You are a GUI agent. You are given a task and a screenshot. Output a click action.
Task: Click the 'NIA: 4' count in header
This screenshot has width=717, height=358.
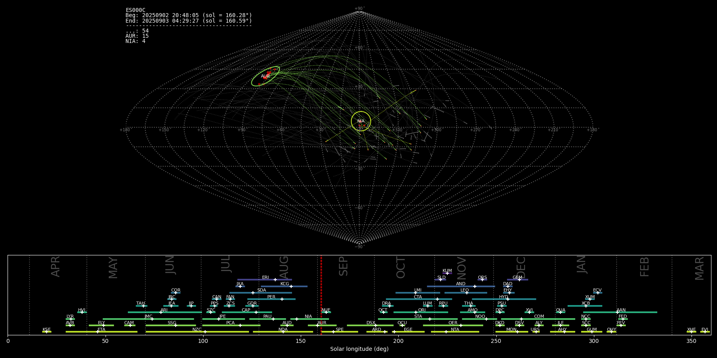[x=135, y=41]
